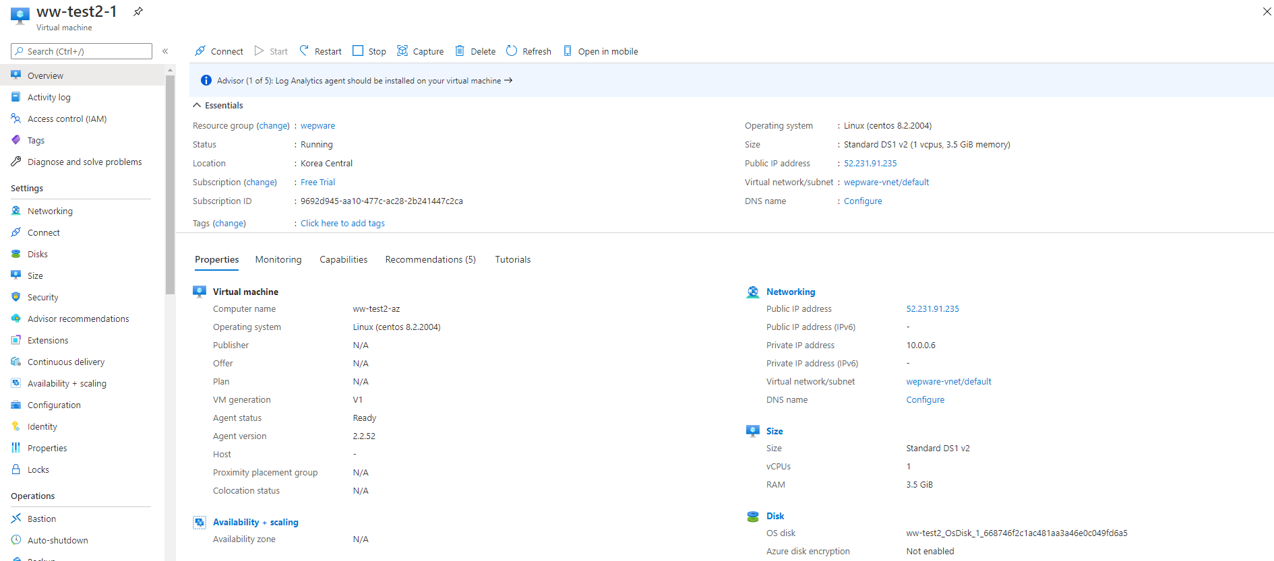
Task: Open the Free Trial subscription link
Action: tap(317, 183)
